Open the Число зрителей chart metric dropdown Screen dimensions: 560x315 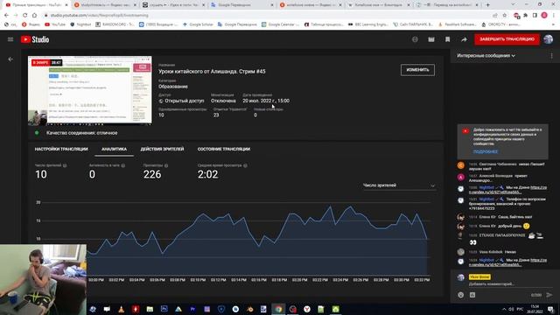click(399, 185)
